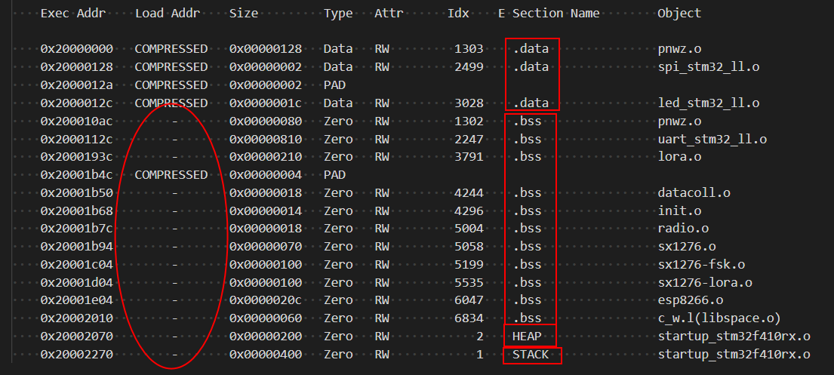The height and width of the screenshot is (375, 834).
Task: Click the 'Size' column header
Action: (244, 14)
